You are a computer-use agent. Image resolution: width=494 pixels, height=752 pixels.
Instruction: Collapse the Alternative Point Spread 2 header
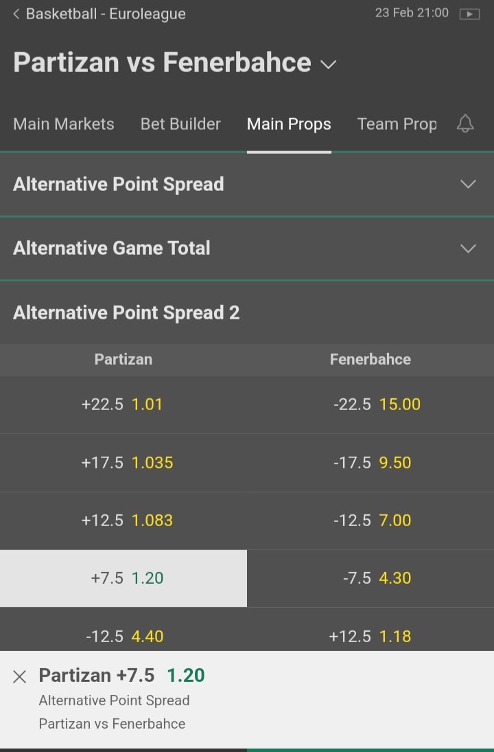point(247,312)
